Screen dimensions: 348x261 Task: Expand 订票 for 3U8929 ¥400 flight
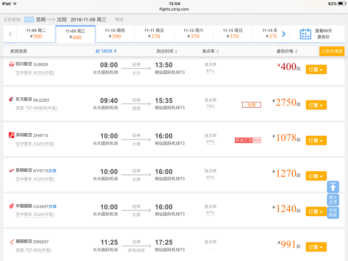click(x=316, y=70)
